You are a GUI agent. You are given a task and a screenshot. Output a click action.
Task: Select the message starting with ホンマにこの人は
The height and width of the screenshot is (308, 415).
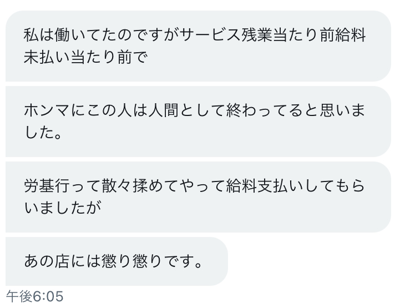pyautogui.click(x=198, y=122)
